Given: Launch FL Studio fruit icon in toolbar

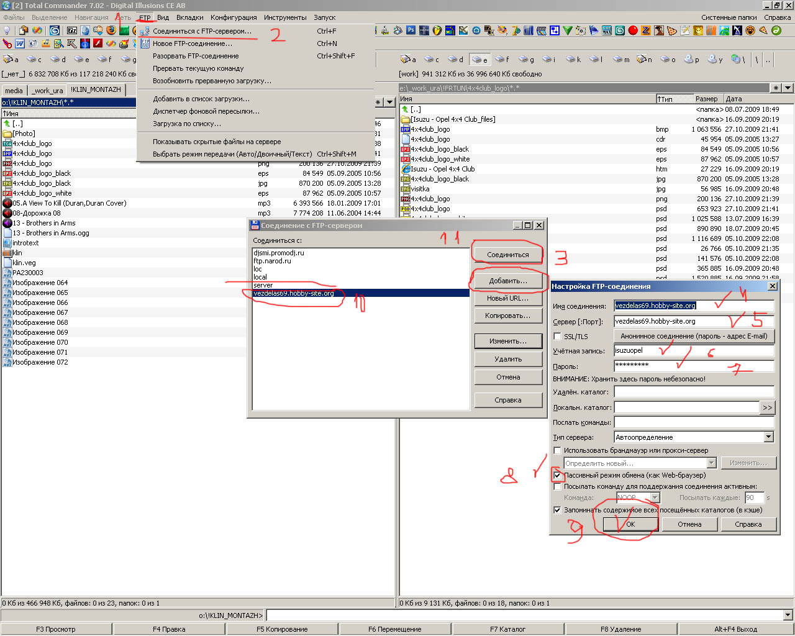Looking at the screenshot, I should [x=437, y=30].
